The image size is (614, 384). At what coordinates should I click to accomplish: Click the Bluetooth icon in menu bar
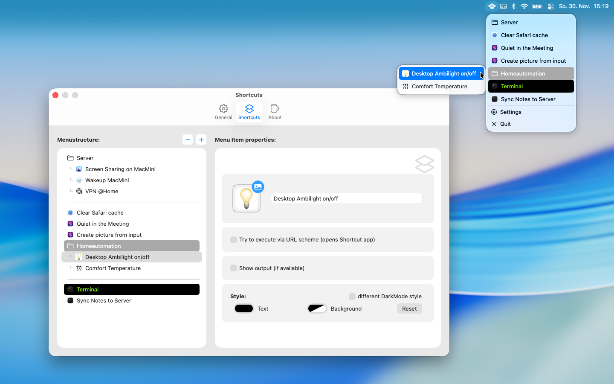(513, 6)
